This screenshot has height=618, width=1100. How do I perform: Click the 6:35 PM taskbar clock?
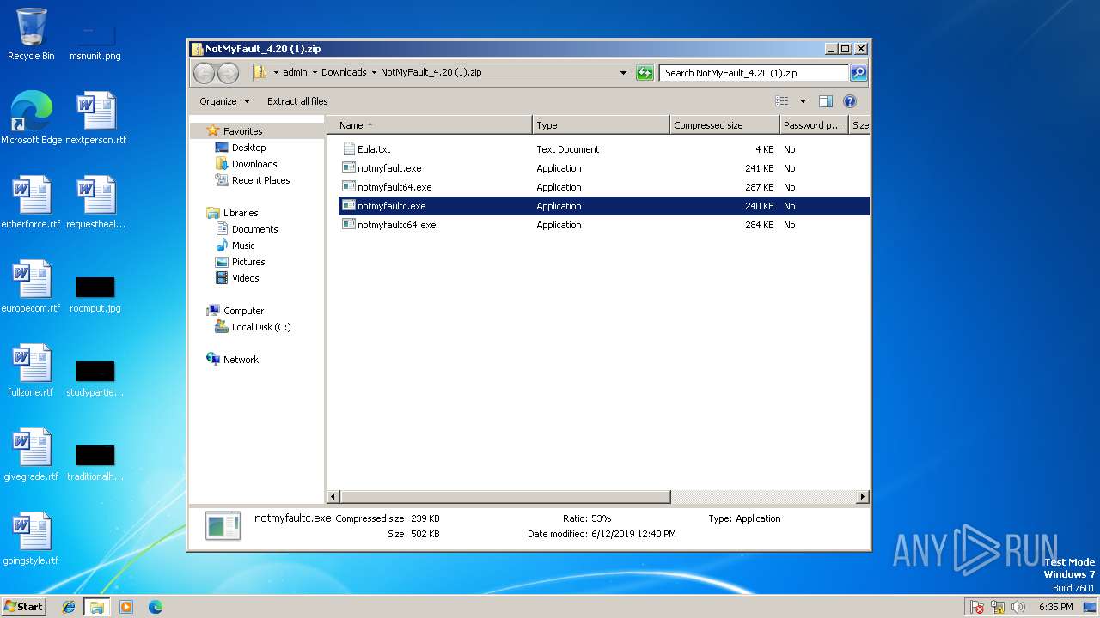(x=1055, y=607)
